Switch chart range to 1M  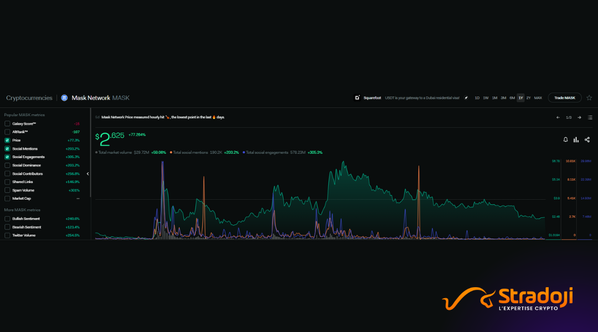coord(494,98)
